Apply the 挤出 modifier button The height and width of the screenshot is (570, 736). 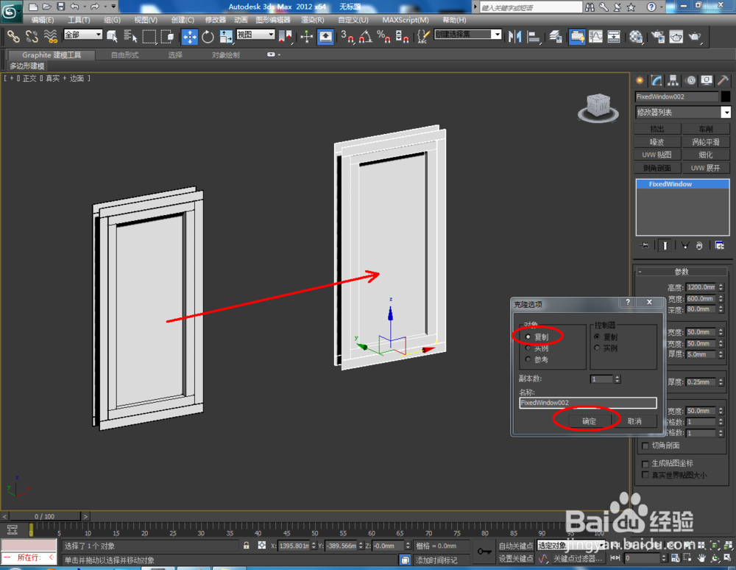[657, 129]
